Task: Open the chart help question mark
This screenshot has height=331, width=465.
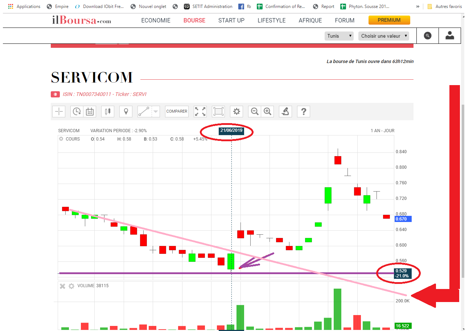Action: [304, 111]
